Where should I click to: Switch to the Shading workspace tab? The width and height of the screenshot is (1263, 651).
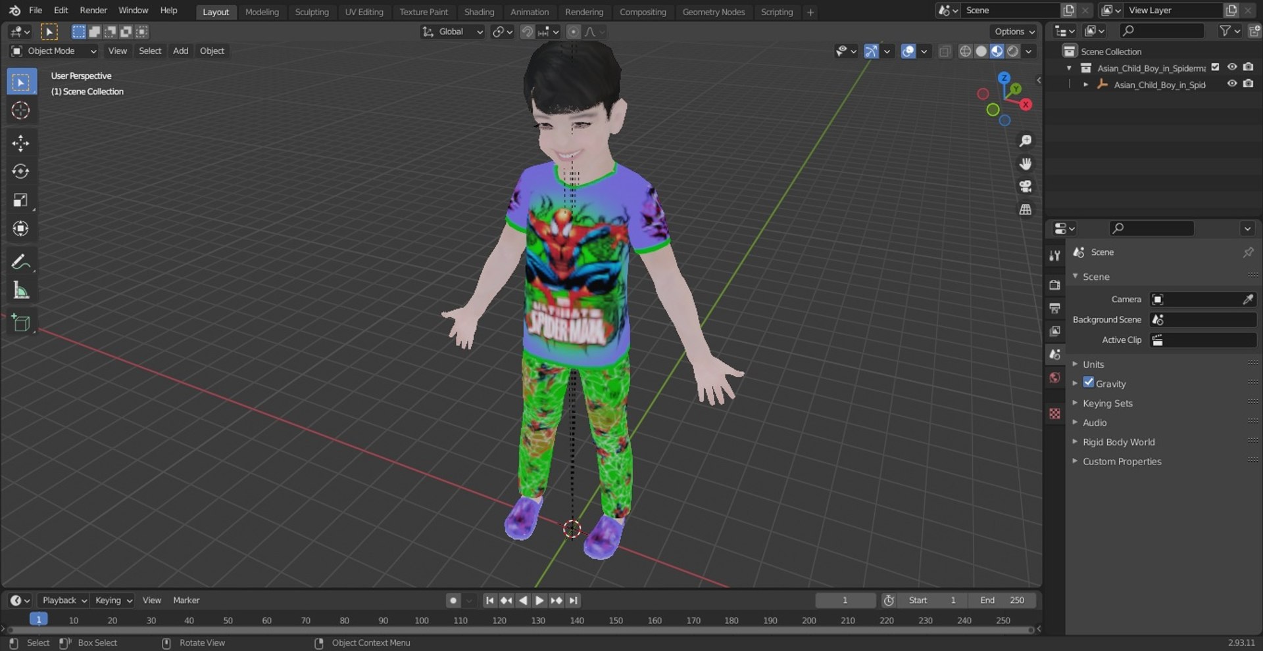click(x=479, y=12)
